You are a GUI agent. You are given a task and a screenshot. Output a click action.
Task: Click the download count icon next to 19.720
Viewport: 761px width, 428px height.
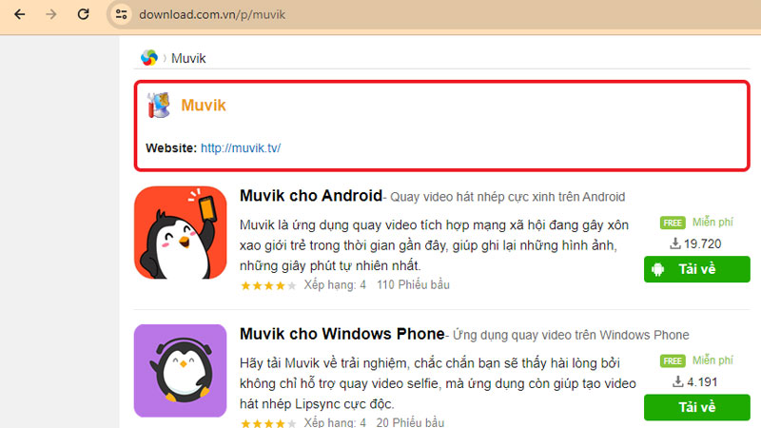click(x=675, y=243)
